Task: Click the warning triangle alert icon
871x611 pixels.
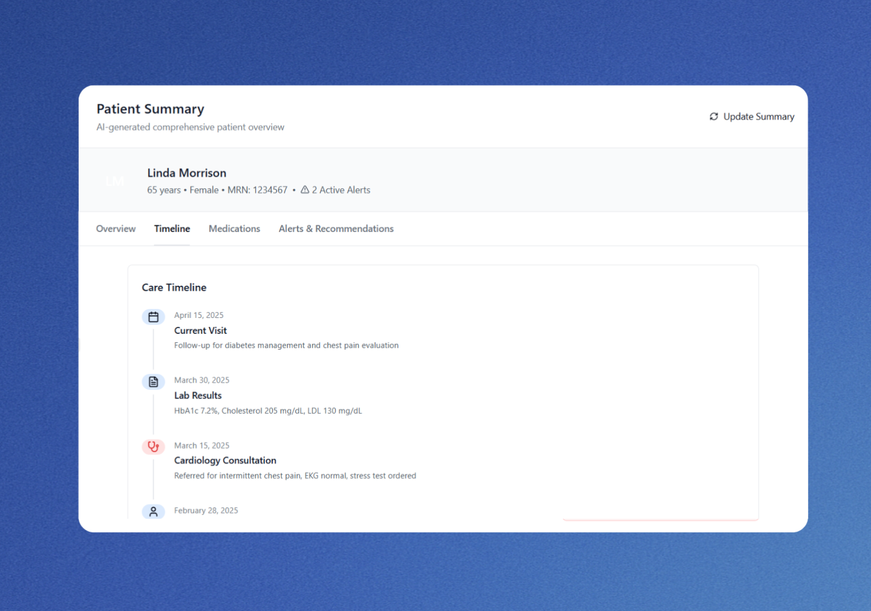Action: point(305,190)
